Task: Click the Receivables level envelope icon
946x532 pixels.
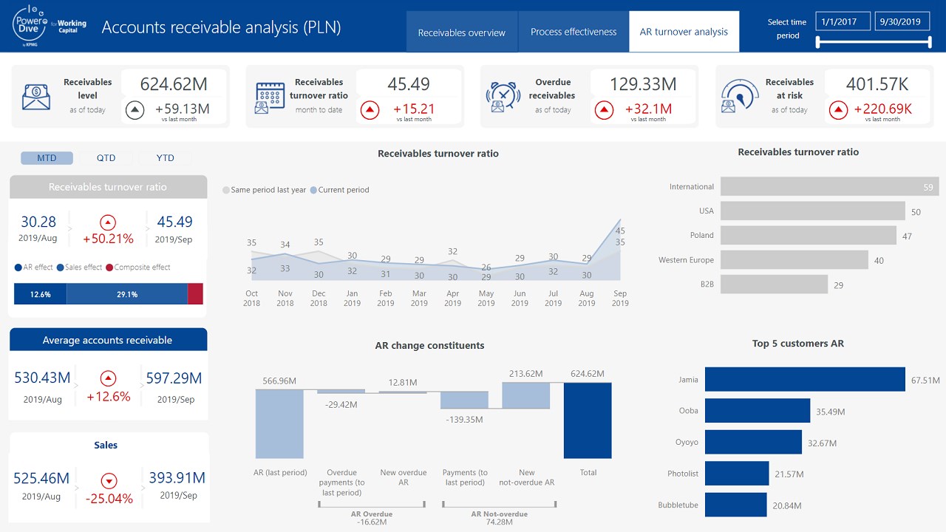Action: click(x=36, y=97)
